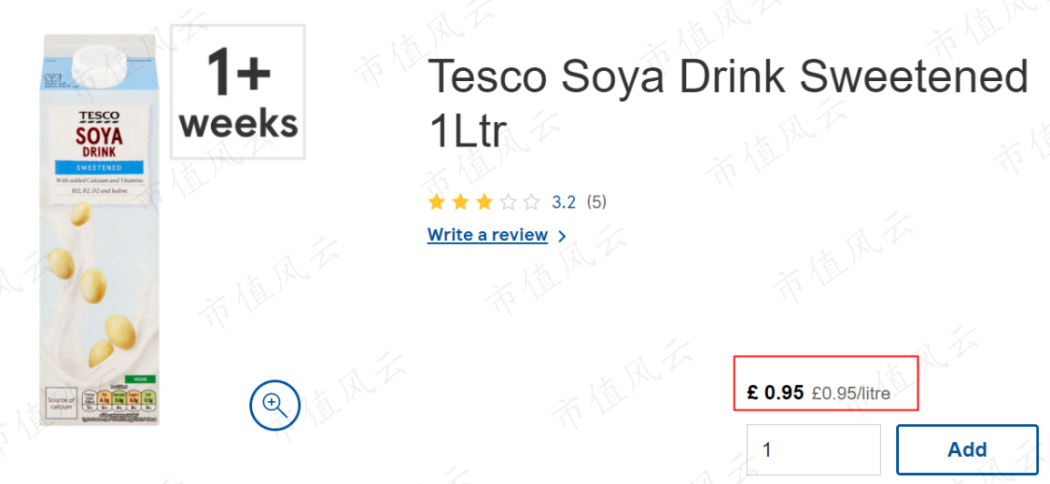Image resolution: width=1050 pixels, height=484 pixels.
Task: Click the Tesco Soya Drink Sweetened title
Action: [728, 104]
